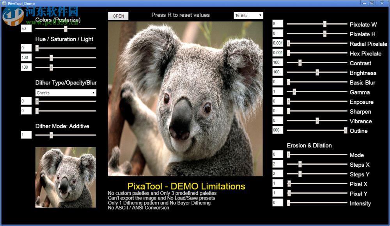This screenshot has width=390, height=226.
Task: Adjust the Pixelate W slider
Action: click(325, 24)
